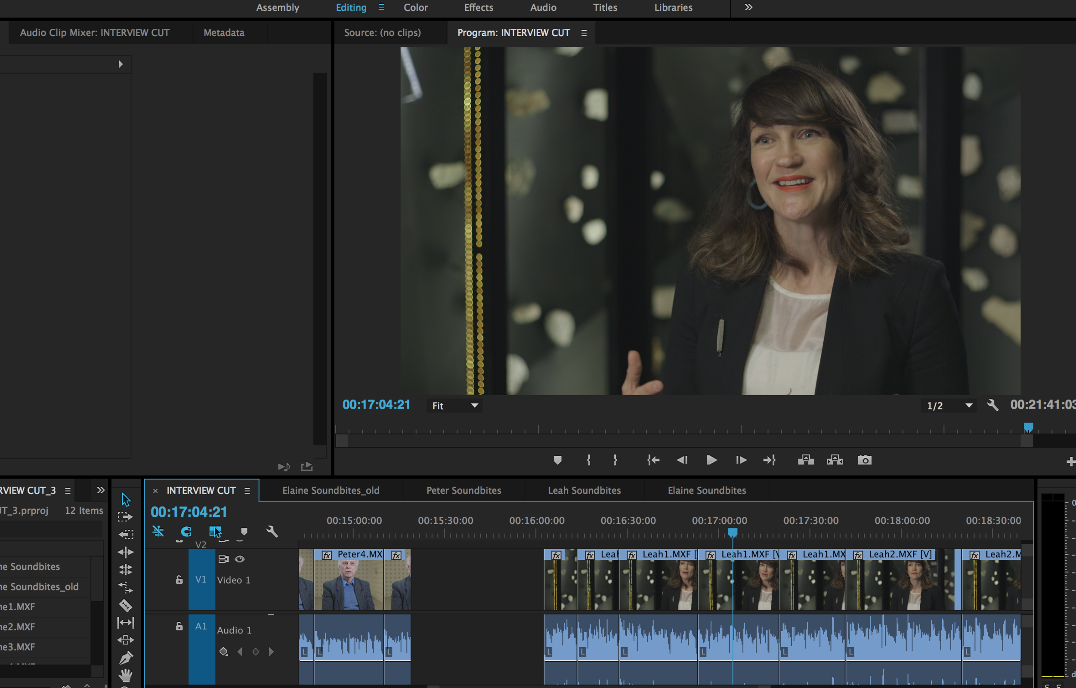The height and width of the screenshot is (688, 1076).
Task: Toggle timeline Snap magnet
Action: click(x=186, y=531)
